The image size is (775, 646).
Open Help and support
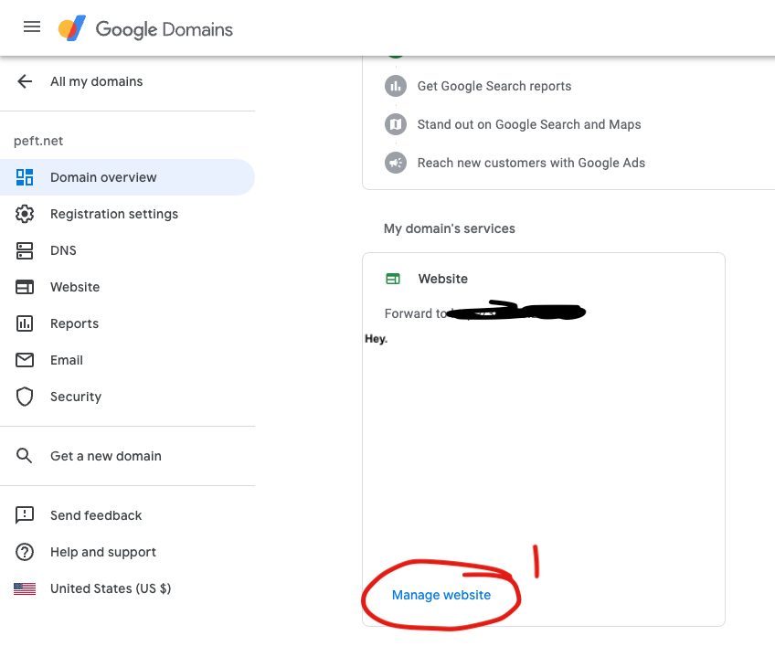pos(102,552)
